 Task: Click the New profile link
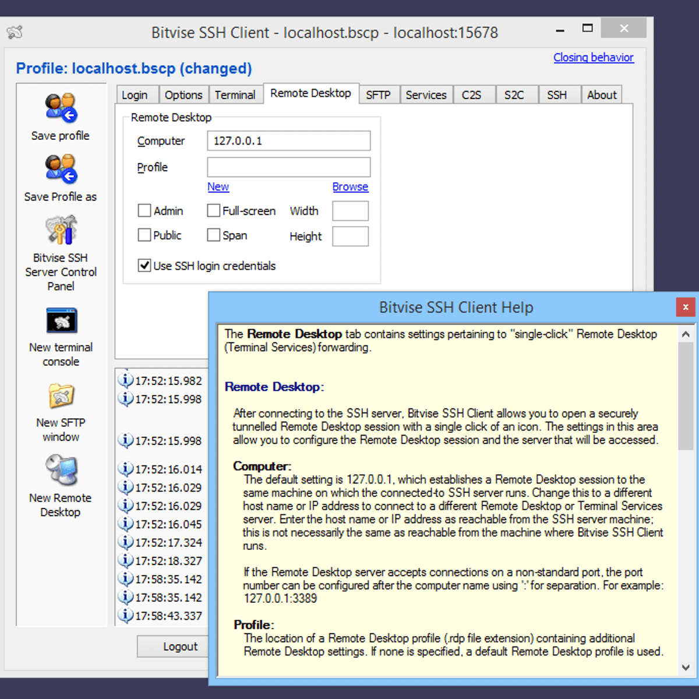(x=218, y=186)
